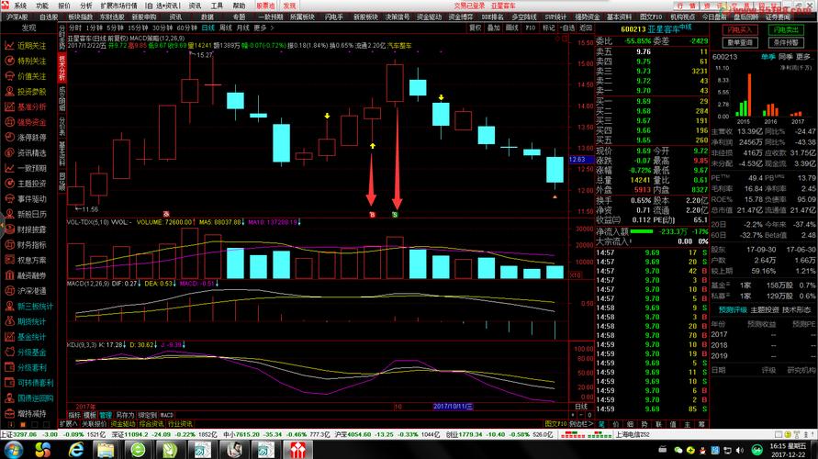This screenshot has height=459, width=818.
Task: Open 权息方案 sidebar icon
Action: pos(9,260)
